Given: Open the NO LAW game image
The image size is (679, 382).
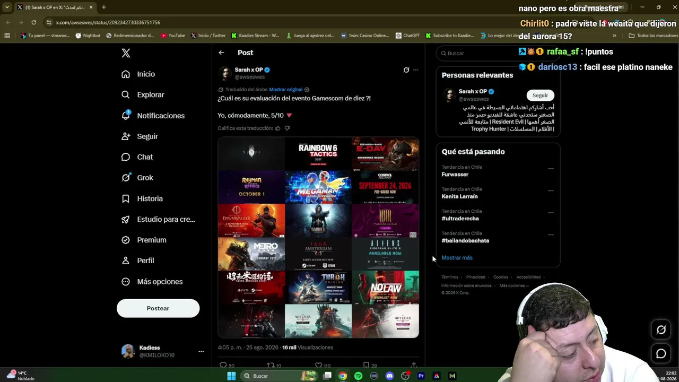Looking at the screenshot, I should [x=386, y=287].
